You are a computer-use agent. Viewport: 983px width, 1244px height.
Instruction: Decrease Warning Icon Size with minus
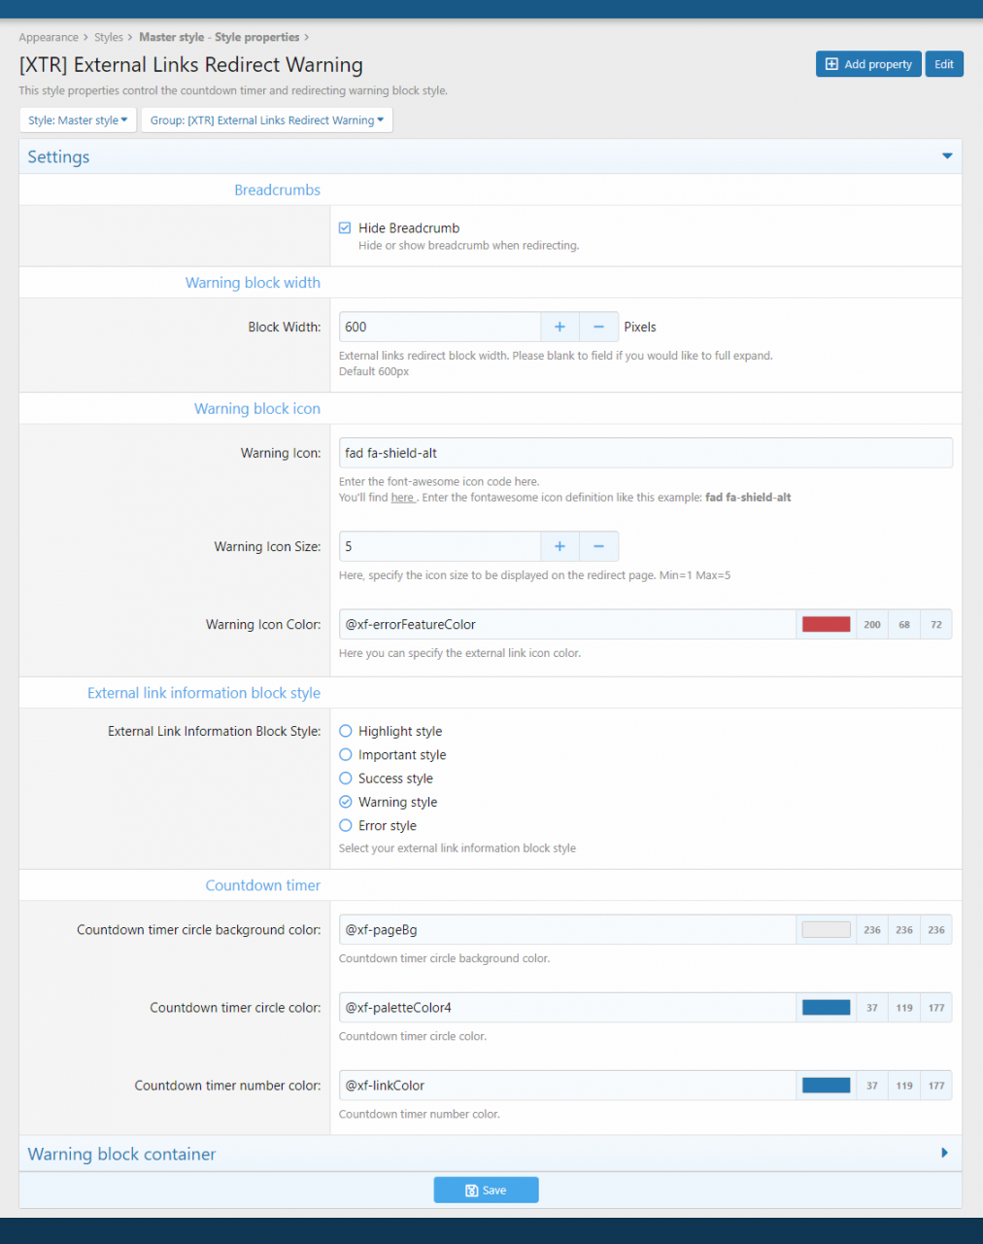pos(598,547)
